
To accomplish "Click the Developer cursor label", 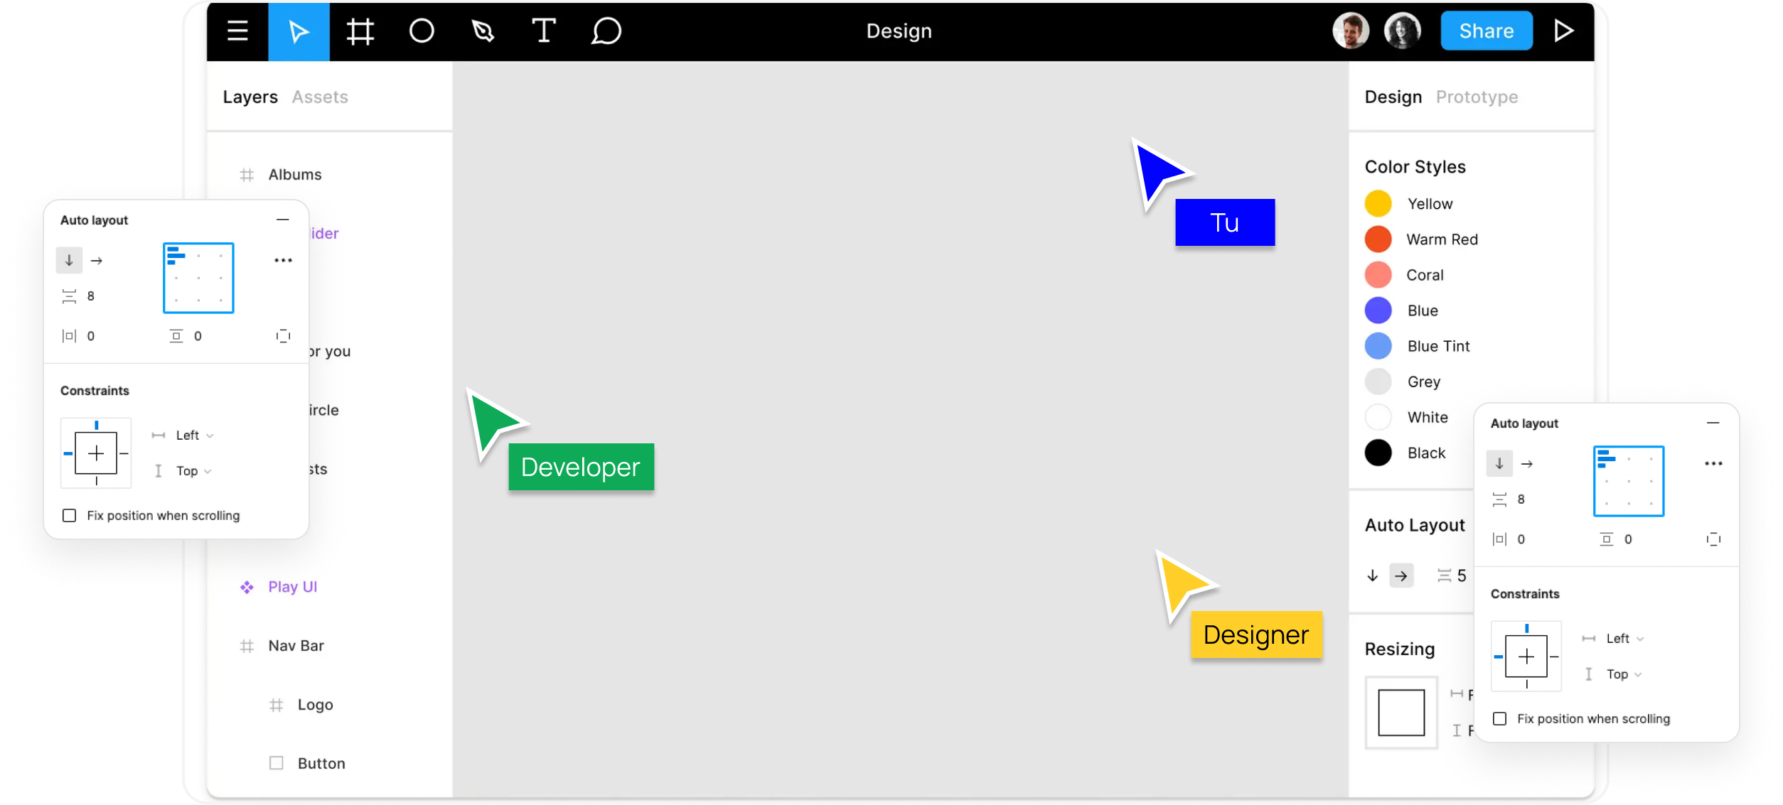I will (x=581, y=467).
